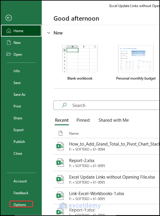Click the Home label in sidebar
The width and height of the screenshot is (160, 216).
[x=19, y=31]
